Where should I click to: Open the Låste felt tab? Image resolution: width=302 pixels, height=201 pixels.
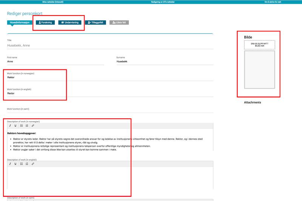pyautogui.click(x=119, y=23)
